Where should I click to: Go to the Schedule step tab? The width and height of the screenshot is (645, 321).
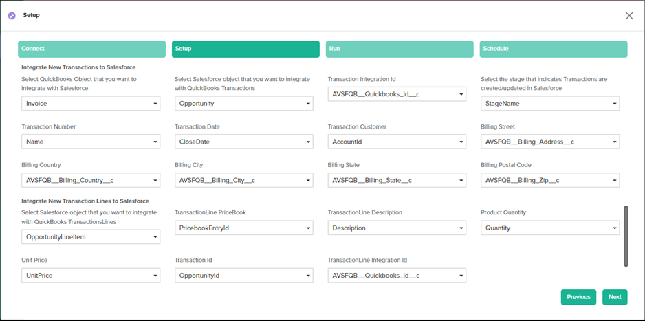pyautogui.click(x=553, y=49)
